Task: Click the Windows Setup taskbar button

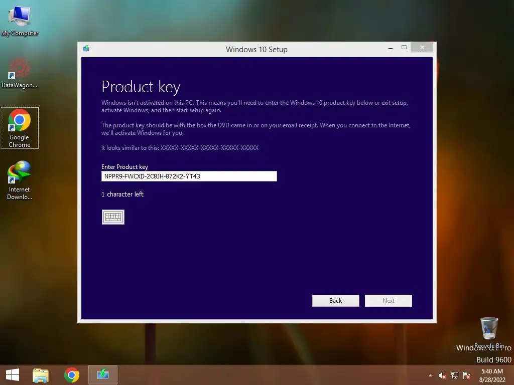Action: point(103,375)
